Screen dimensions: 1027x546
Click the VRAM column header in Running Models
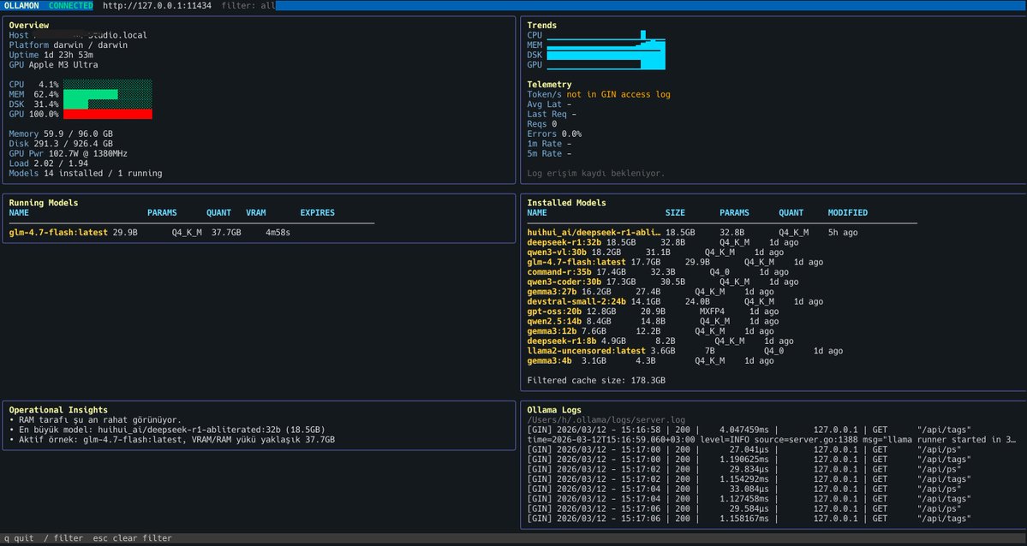pyautogui.click(x=256, y=213)
